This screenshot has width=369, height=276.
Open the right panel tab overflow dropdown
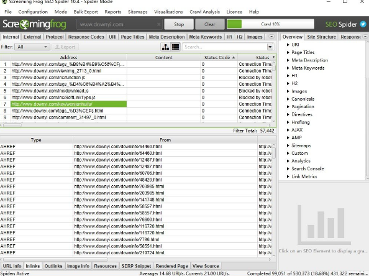pos(365,37)
